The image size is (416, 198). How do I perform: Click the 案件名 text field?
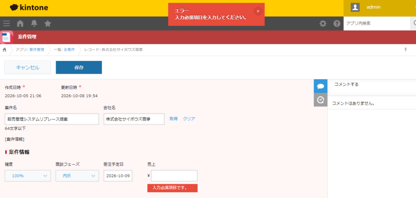[x=52, y=119]
